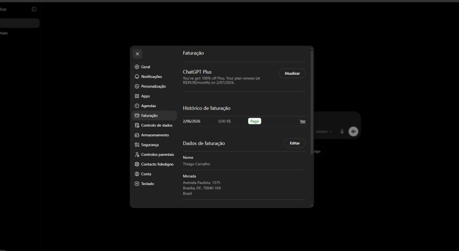Click the Histórico de faturação heading
Viewport: 459px width, 251px height.
pyautogui.click(x=207, y=108)
